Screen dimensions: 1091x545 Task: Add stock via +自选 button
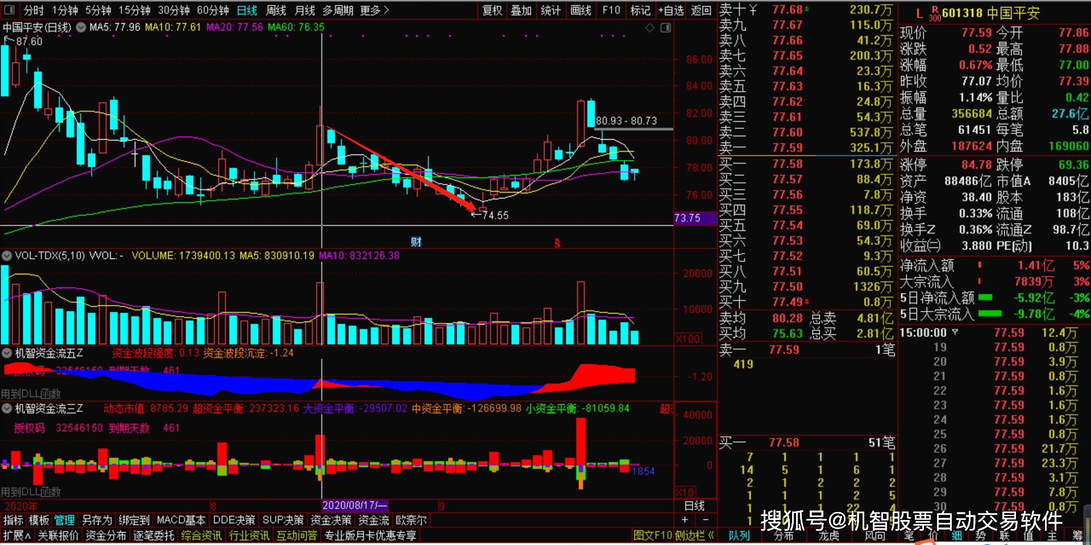(x=671, y=10)
